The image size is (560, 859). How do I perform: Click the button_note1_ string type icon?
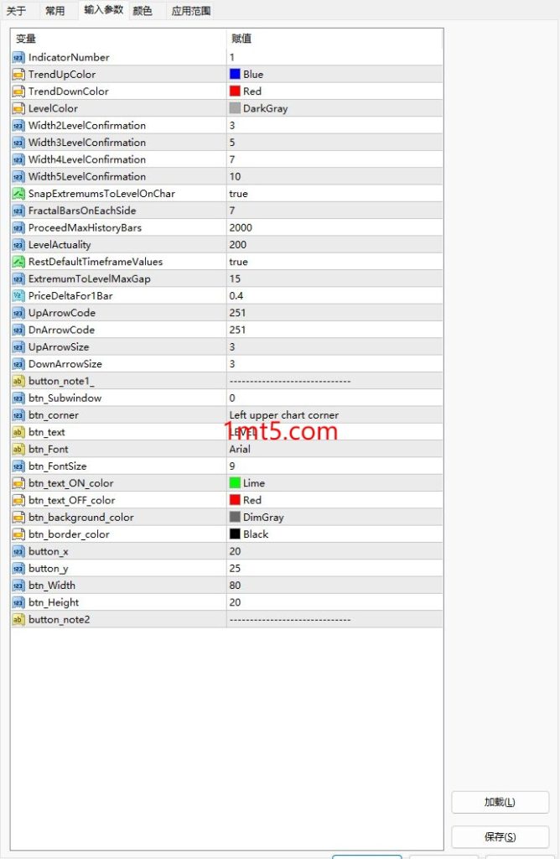pyautogui.click(x=18, y=381)
